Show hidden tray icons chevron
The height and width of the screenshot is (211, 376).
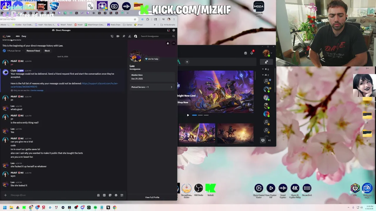[x=349, y=207]
